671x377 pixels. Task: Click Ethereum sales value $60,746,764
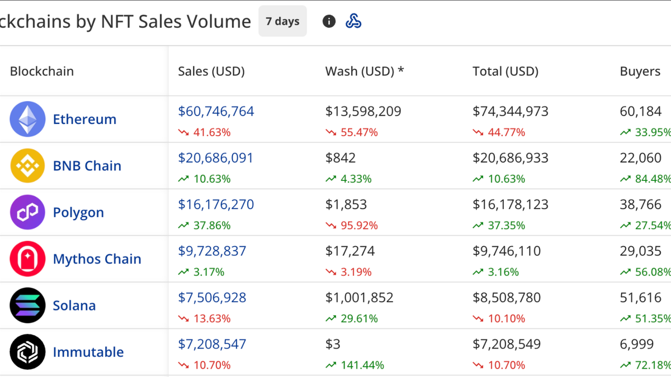[216, 111]
